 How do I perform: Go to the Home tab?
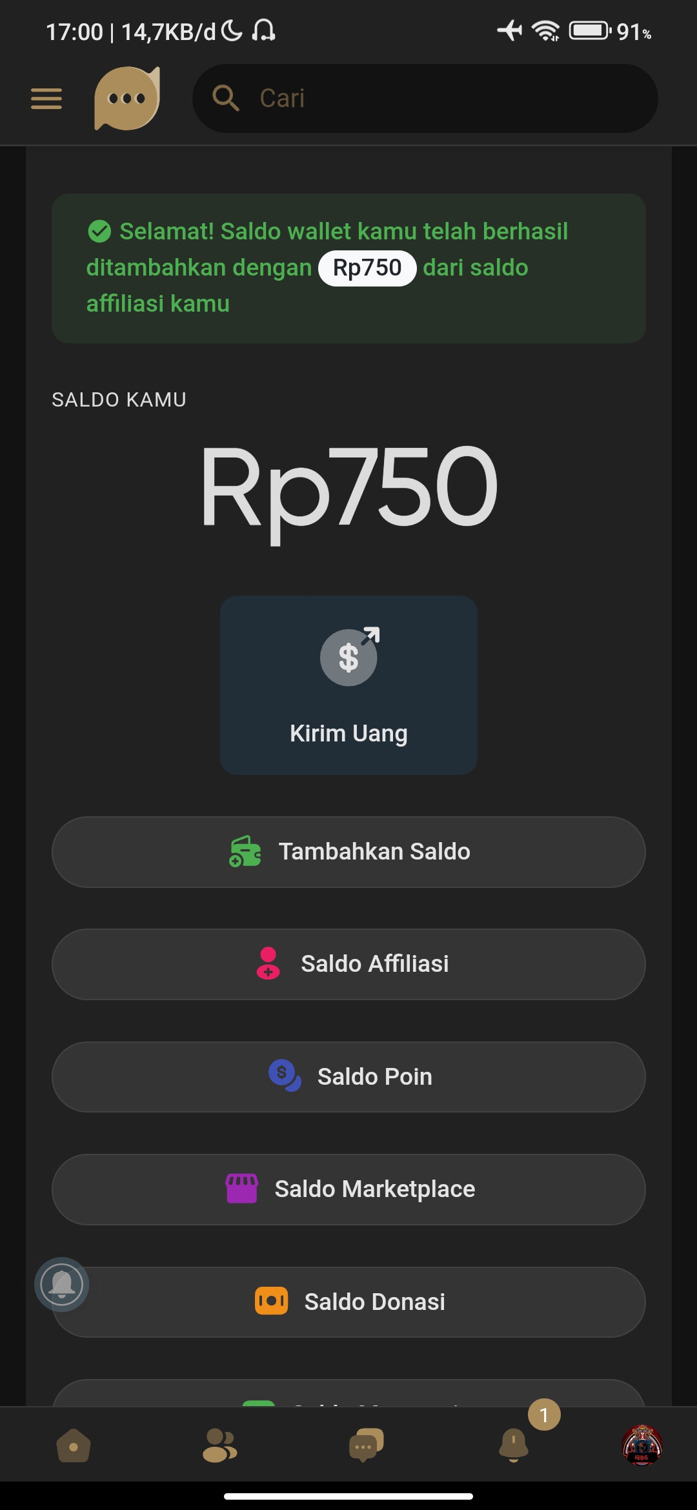click(74, 1445)
